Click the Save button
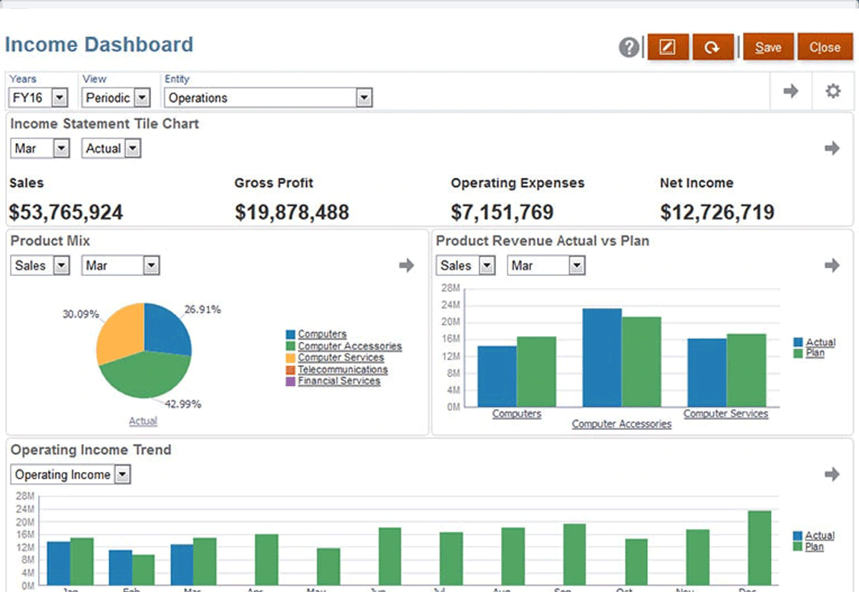 [767, 47]
